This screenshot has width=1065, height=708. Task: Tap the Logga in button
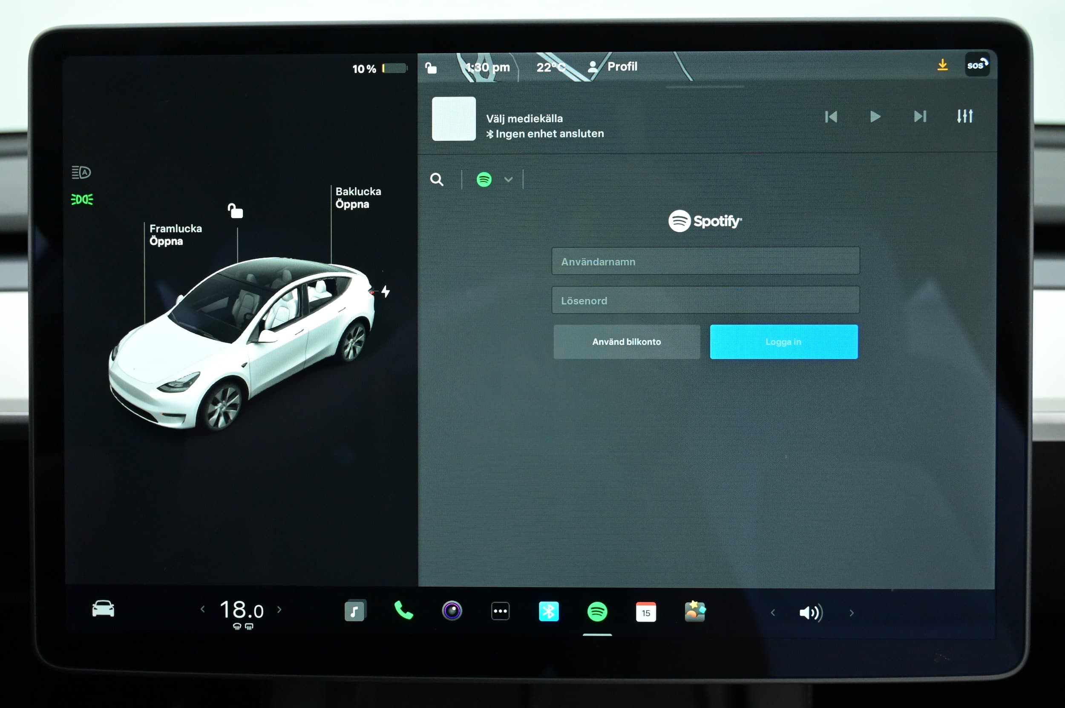tap(783, 342)
